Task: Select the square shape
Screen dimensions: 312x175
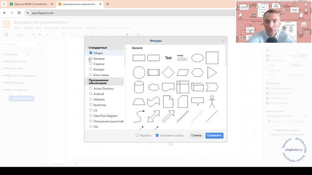Action: [x=212, y=58]
